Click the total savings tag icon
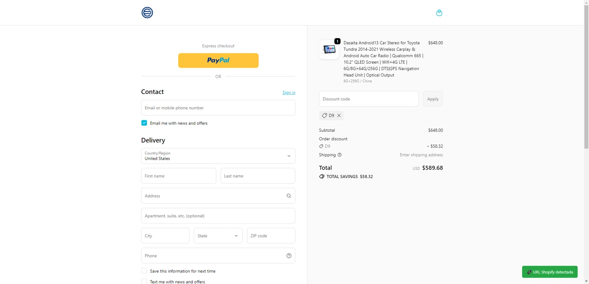Screen dimensions: 589x284 click(322, 177)
